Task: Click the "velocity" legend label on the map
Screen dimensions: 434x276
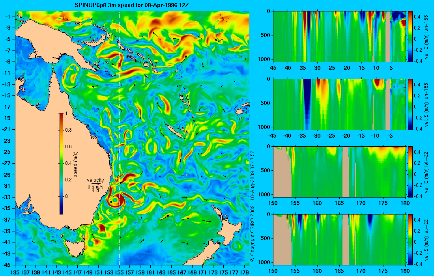Action: 95,180
